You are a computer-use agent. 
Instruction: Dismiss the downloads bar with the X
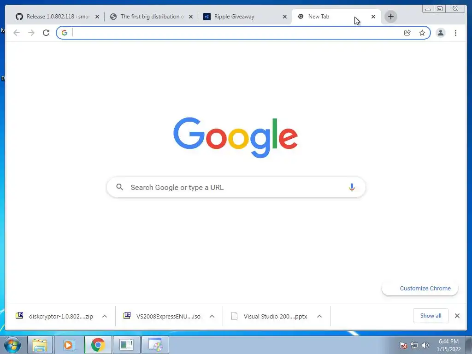point(457,316)
